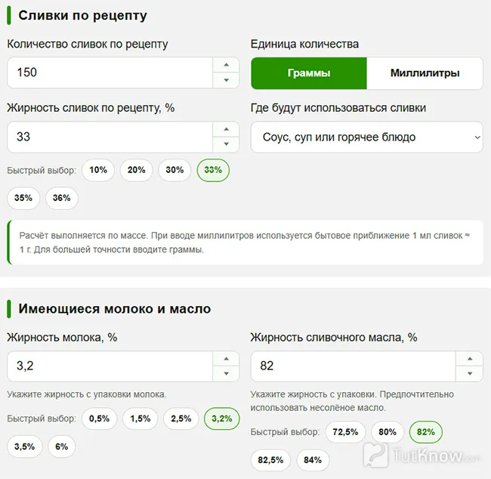The height and width of the screenshot is (479, 491).
Task: Pick the 10% cream fat quick option
Action: 98,170
